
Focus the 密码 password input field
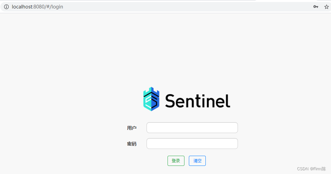pos(192,144)
